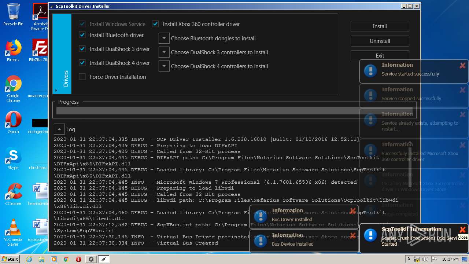Launch Acrobat Reader from the desktop
The height and width of the screenshot is (264, 469).
tap(40, 17)
